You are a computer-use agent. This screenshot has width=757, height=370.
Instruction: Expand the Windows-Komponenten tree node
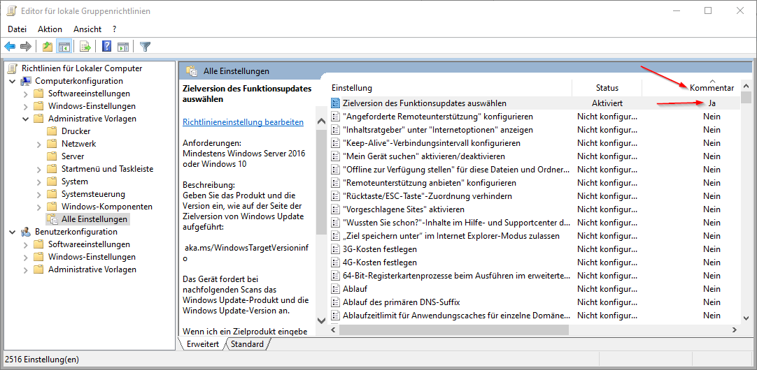(x=38, y=207)
